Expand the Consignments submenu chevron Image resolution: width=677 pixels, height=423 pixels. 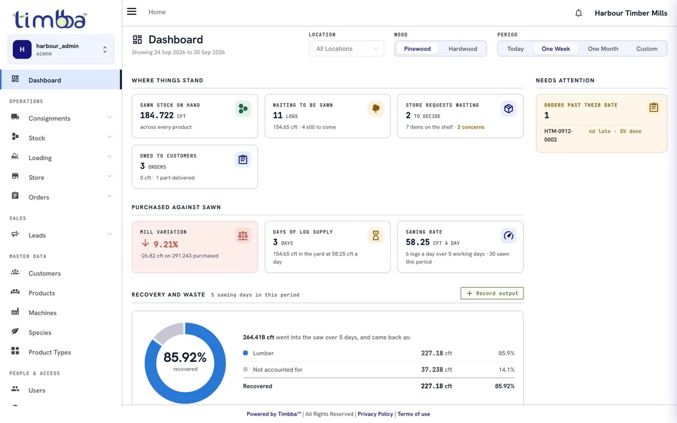pyautogui.click(x=109, y=117)
